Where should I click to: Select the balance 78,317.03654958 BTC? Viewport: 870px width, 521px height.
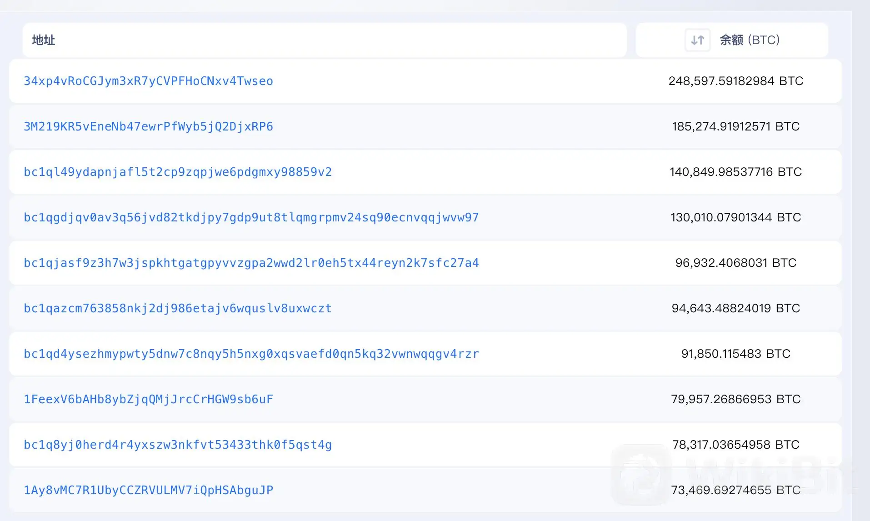tap(736, 445)
